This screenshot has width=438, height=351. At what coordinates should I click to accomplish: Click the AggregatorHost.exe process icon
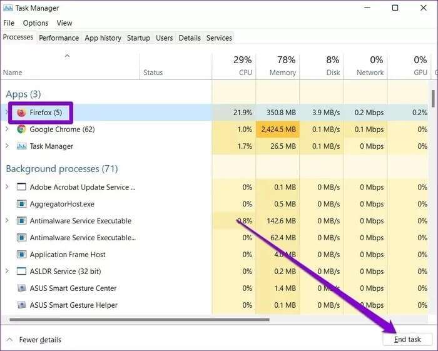[x=21, y=204]
